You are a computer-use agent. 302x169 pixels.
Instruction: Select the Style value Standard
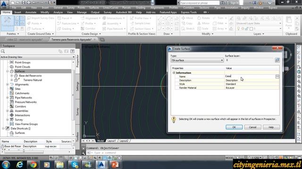[252, 84]
